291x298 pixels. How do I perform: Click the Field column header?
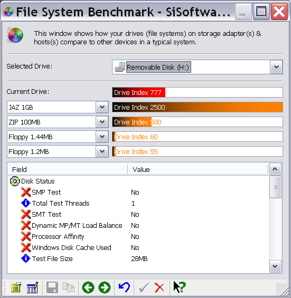[68, 169]
